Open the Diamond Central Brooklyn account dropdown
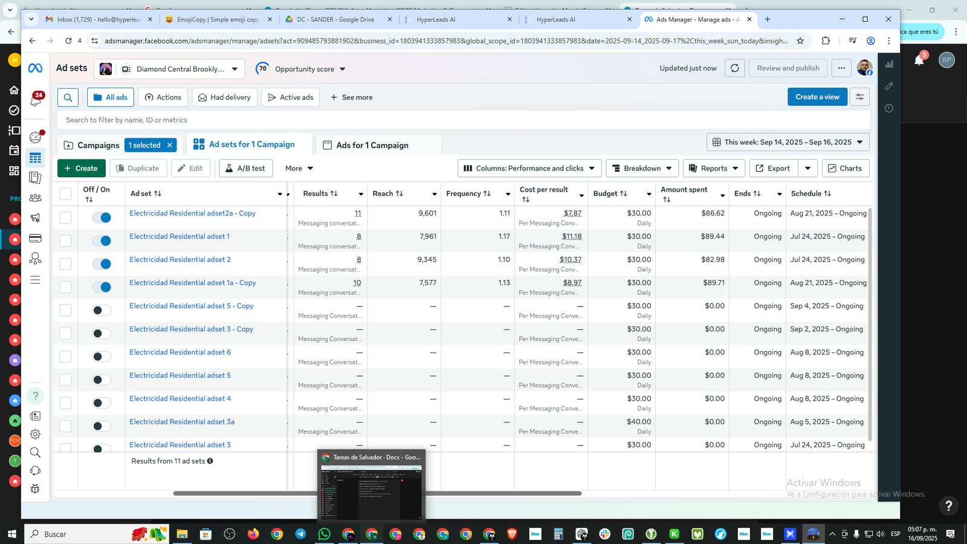This screenshot has height=544, width=967. pyautogui.click(x=170, y=69)
